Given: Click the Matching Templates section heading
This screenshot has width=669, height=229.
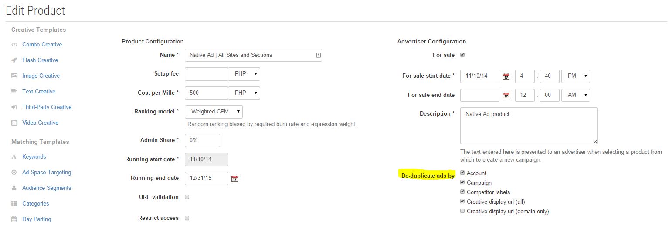Looking at the screenshot, I should pyautogui.click(x=40, y=142).
